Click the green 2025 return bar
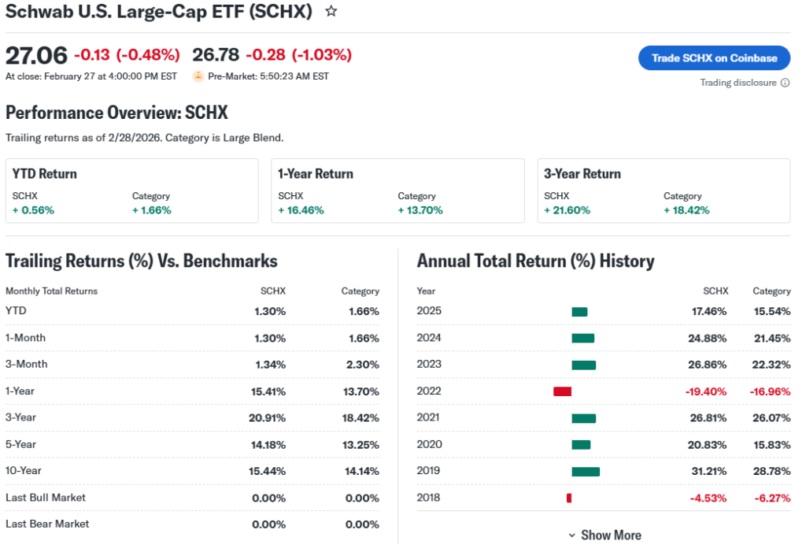 [x=579, y=312]
